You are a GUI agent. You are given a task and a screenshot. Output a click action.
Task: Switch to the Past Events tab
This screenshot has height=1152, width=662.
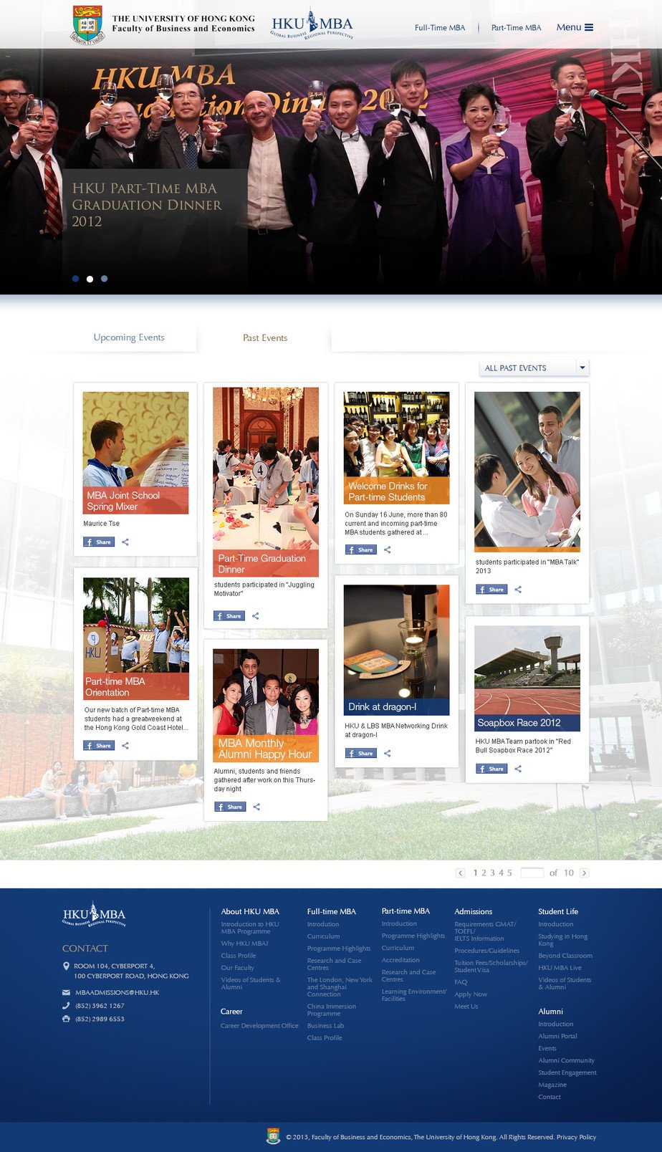tap(265, 338)
